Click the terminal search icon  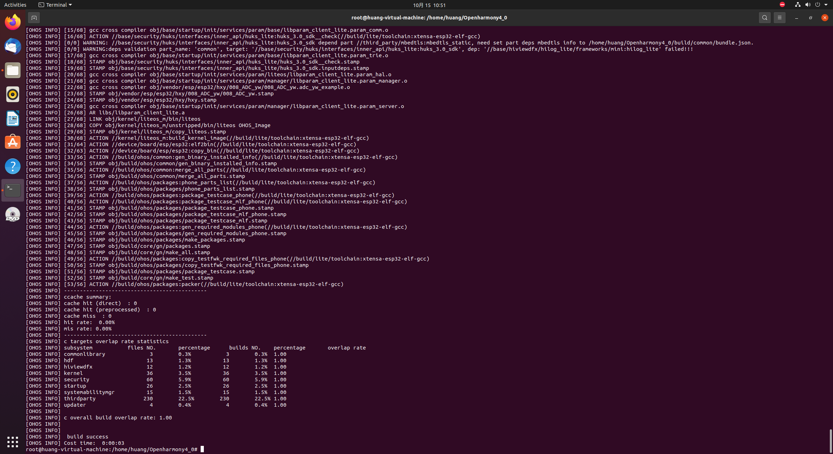point(764,18)
